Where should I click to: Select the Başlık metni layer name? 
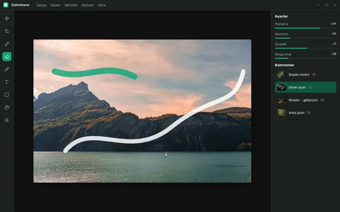[299, 75]
